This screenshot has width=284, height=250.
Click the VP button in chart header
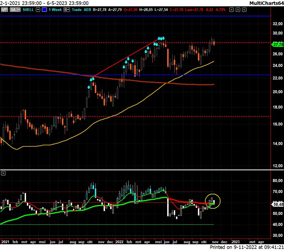pos(4,10)
